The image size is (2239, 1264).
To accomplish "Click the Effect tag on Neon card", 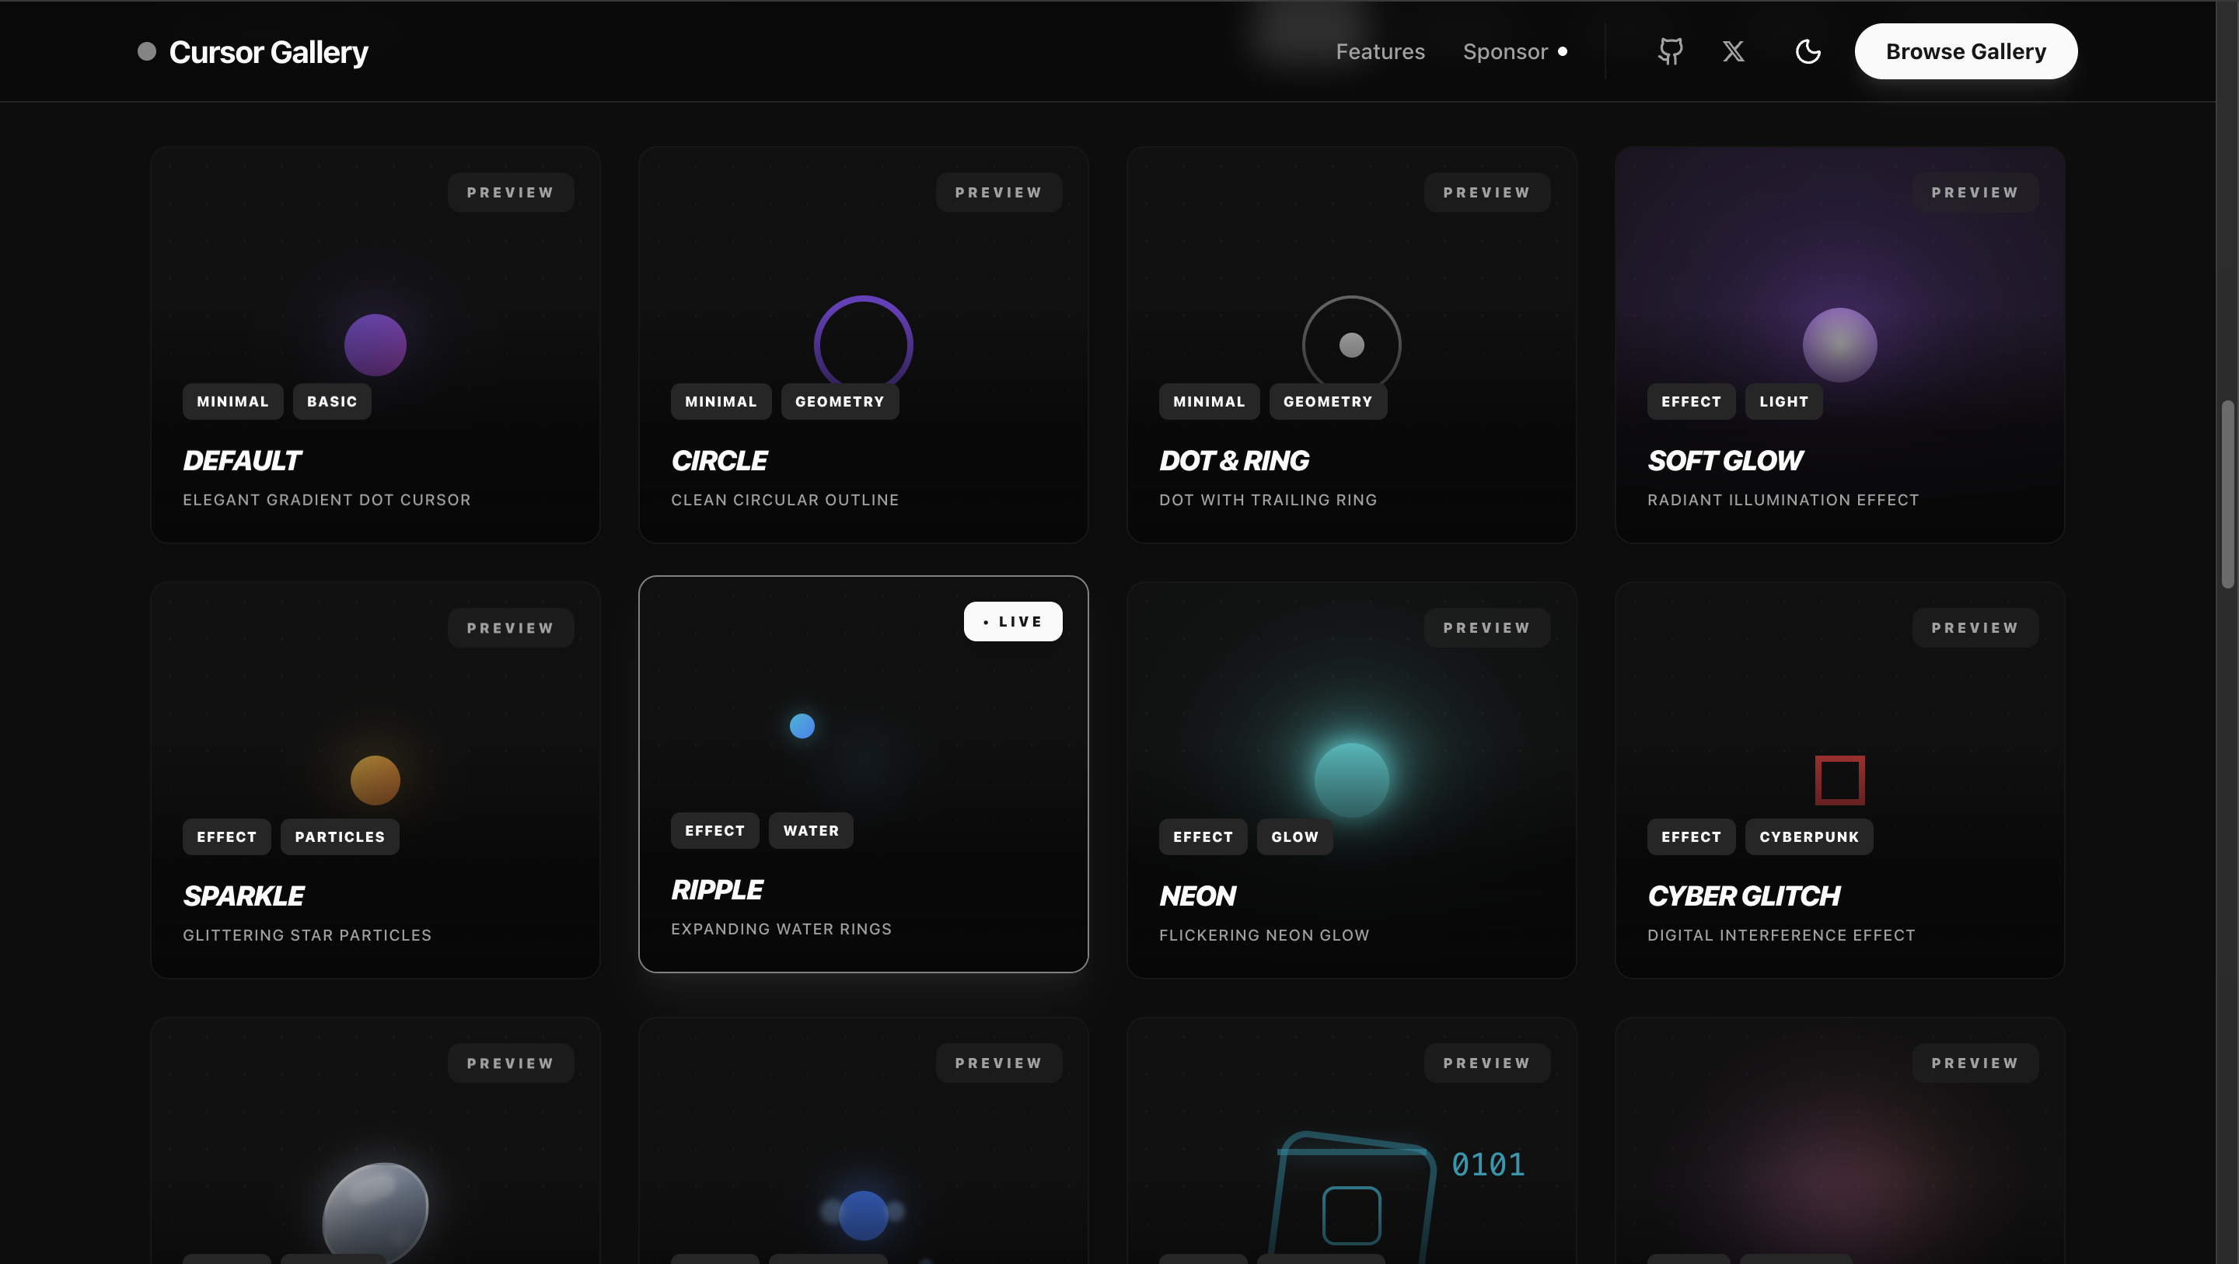I will [x=1203, y=837].
